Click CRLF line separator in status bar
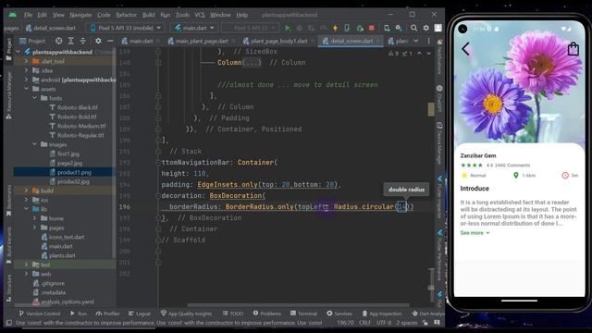 tap(364, 323)
